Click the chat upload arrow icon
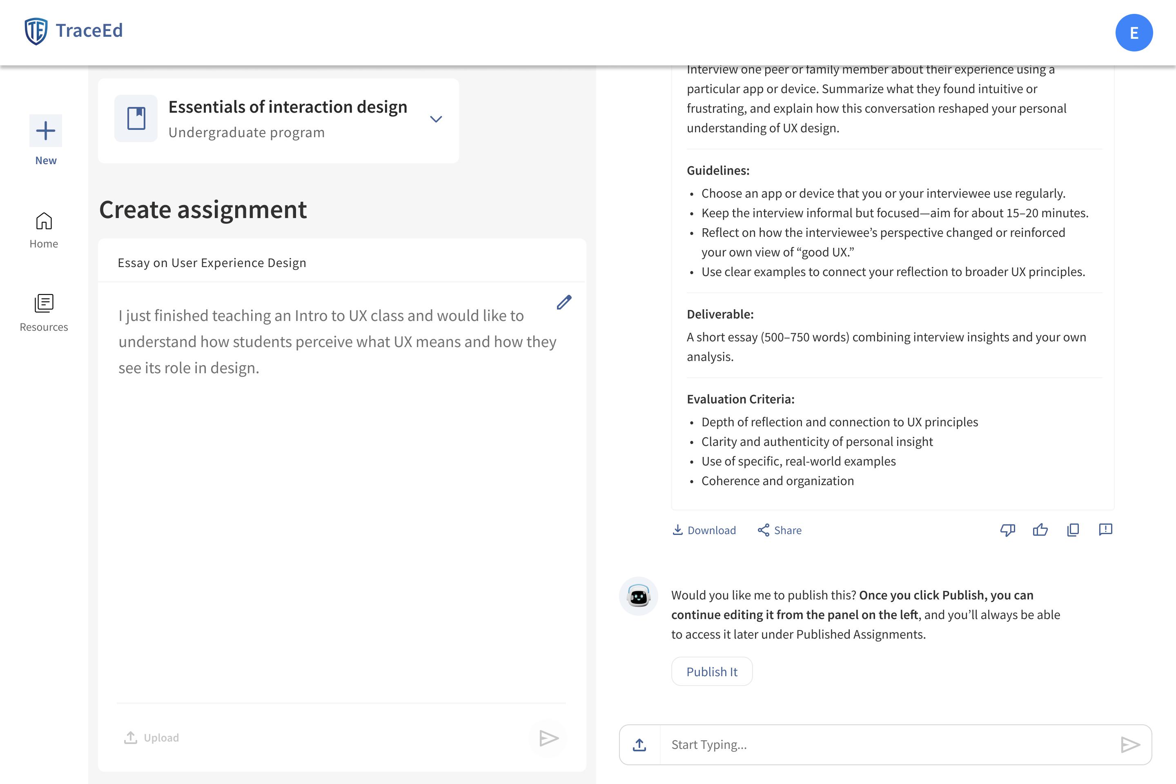The image size is (1176, 784). pyautogui.click(x=639, y=744)
